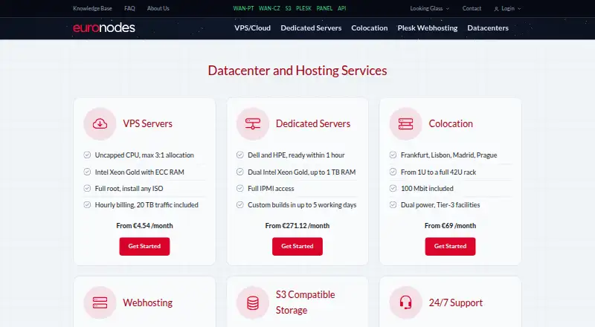Click check icon beside From 1U to full 42U rack
Image resolution: width=595 pixels, height=327 pixels.
point(393,172)
